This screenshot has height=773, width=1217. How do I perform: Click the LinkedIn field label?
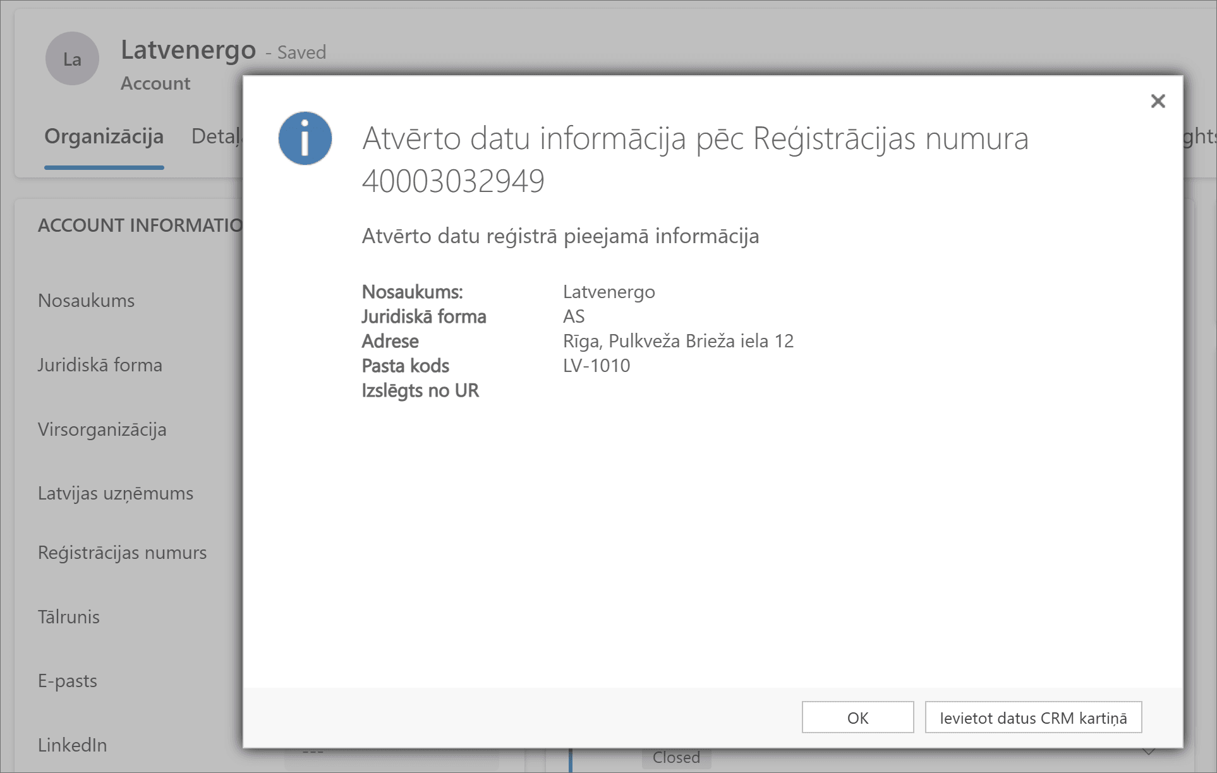[x=72, y=745]
